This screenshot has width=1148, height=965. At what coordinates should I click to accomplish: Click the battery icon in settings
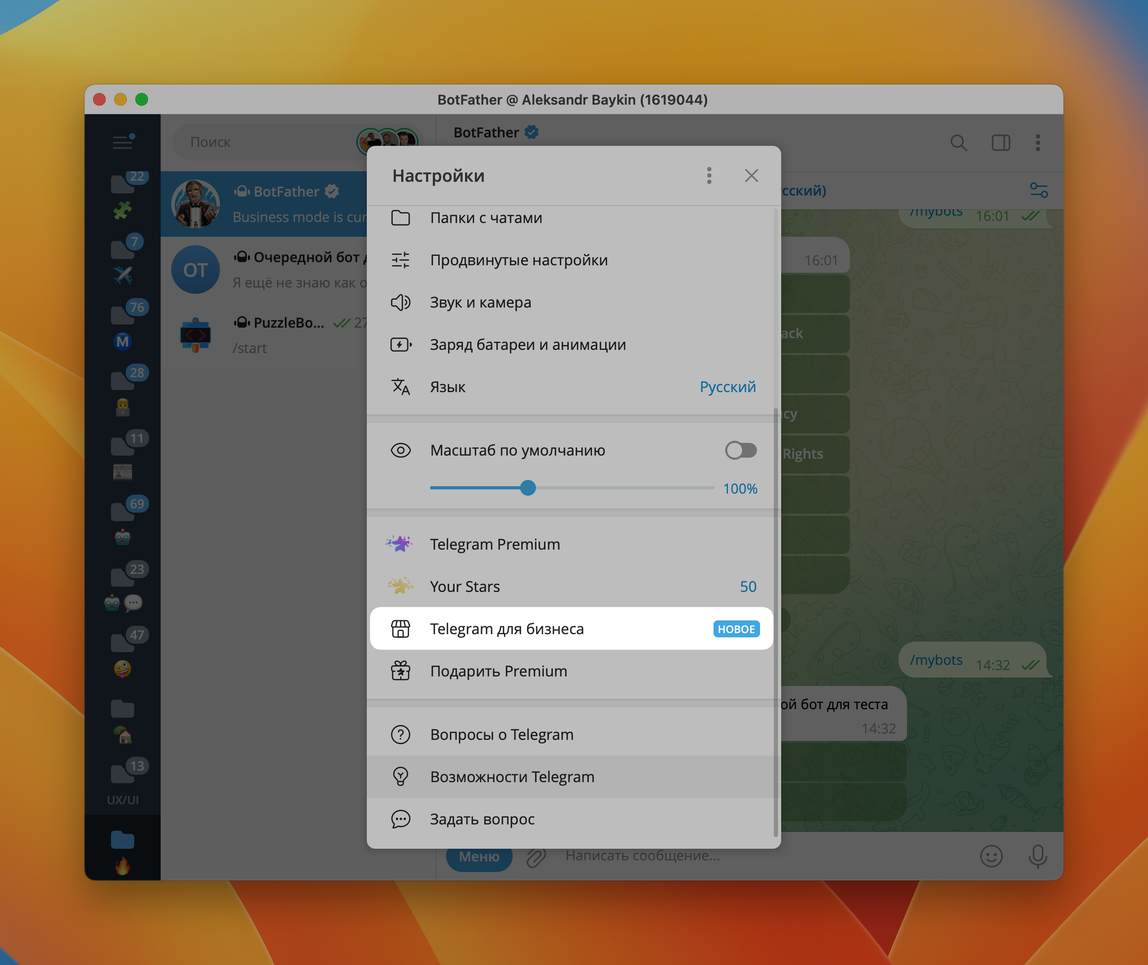(401, 345)
